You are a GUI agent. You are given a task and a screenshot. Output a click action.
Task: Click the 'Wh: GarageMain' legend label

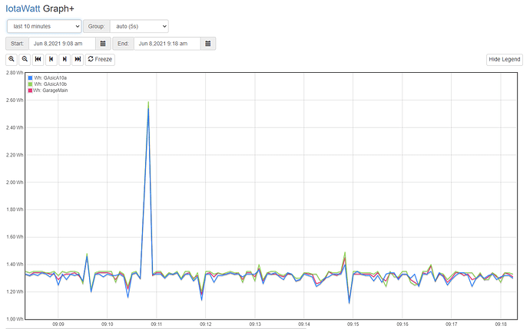(51, 90)
